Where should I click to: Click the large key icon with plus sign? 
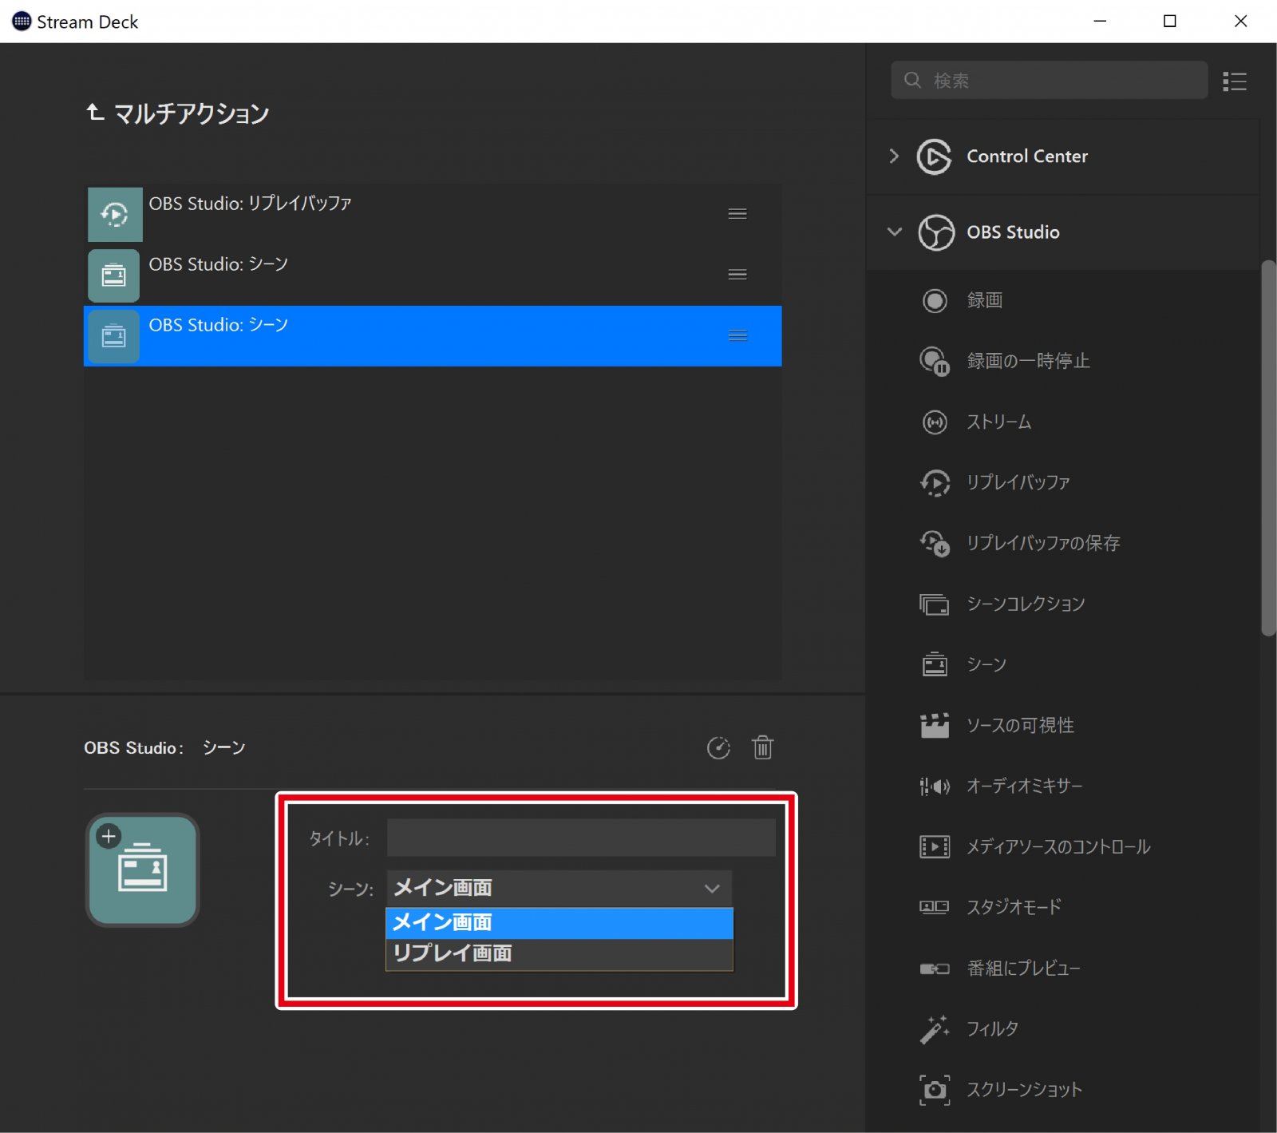click(x=143, y=870)
